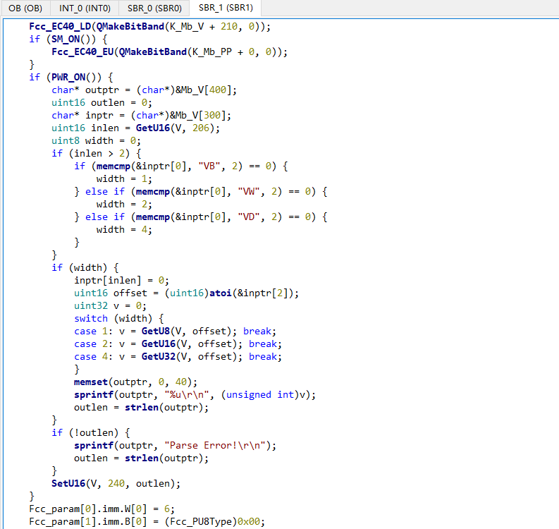Click the memset(outptr, 0, 40) line

pyautogui.click(x=135, y=382)
